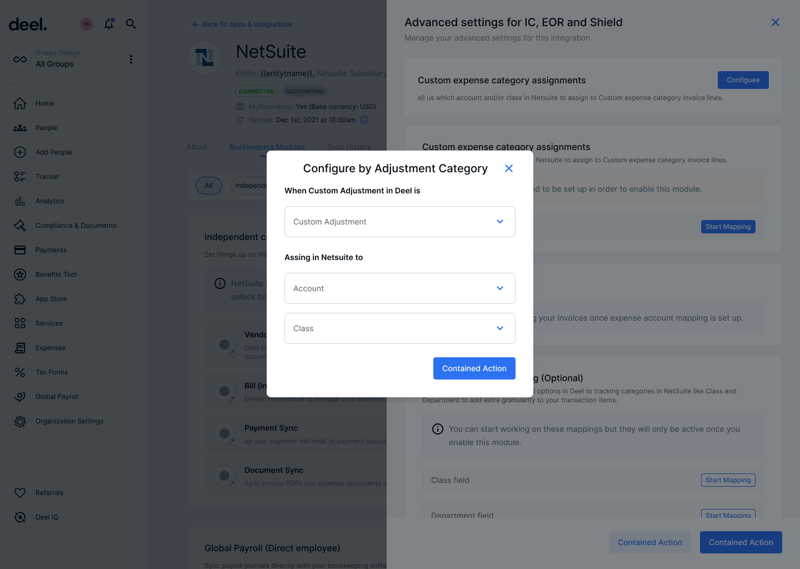Open the notifications bell icon
Image resolution: width=800 pixels, height=569 pixels.
click(x=109, y=24)
